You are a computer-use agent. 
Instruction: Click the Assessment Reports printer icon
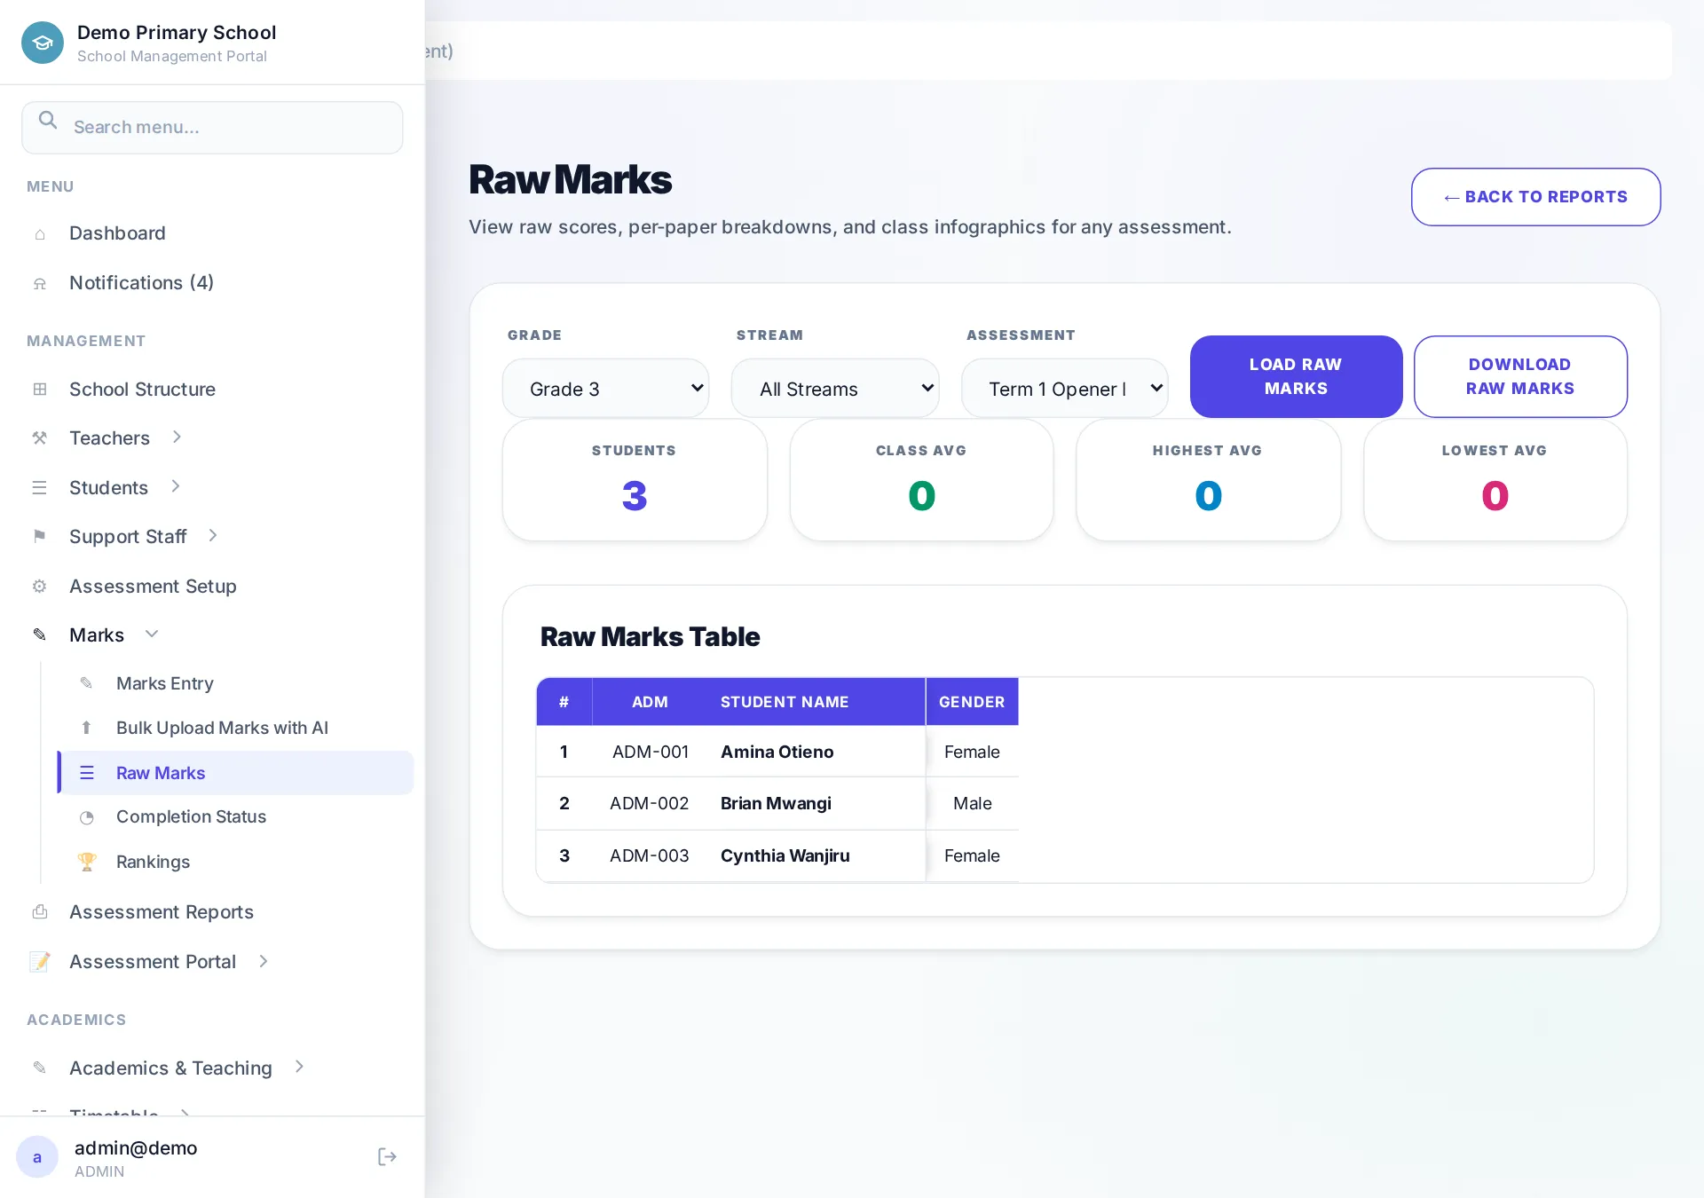coord(40,912)
